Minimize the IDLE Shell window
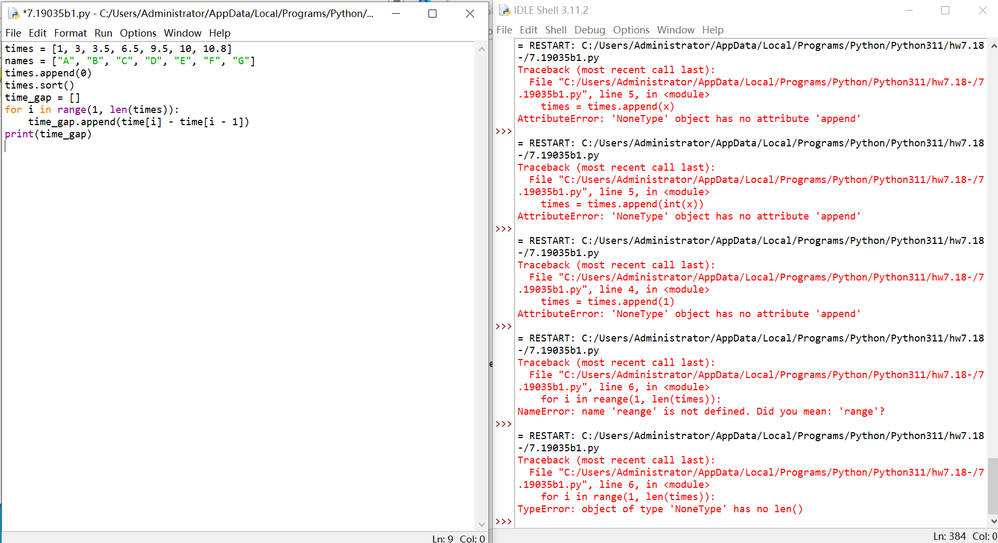This screenshot has height=543, width=998. pyautogui.click(x=908, y=10)
